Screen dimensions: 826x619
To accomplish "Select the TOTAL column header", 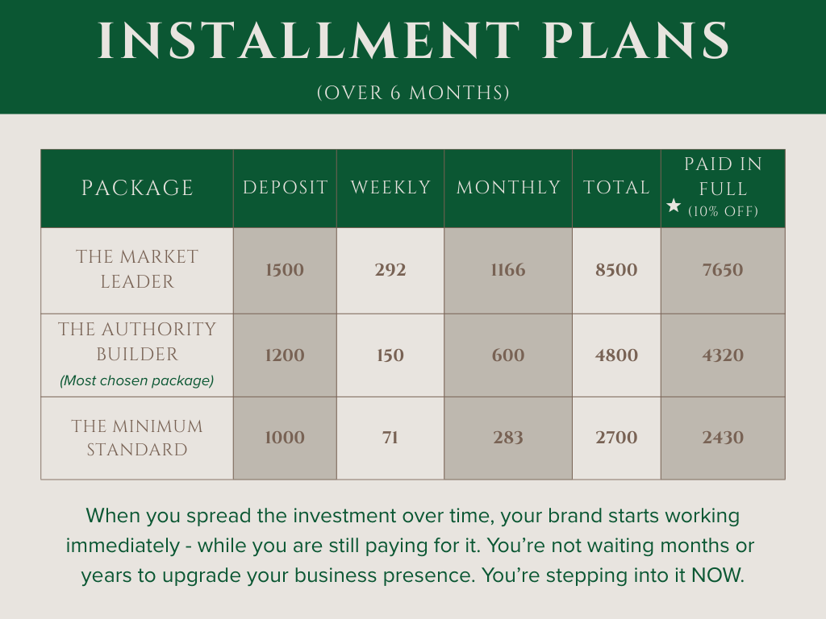I will coord(616,187).
